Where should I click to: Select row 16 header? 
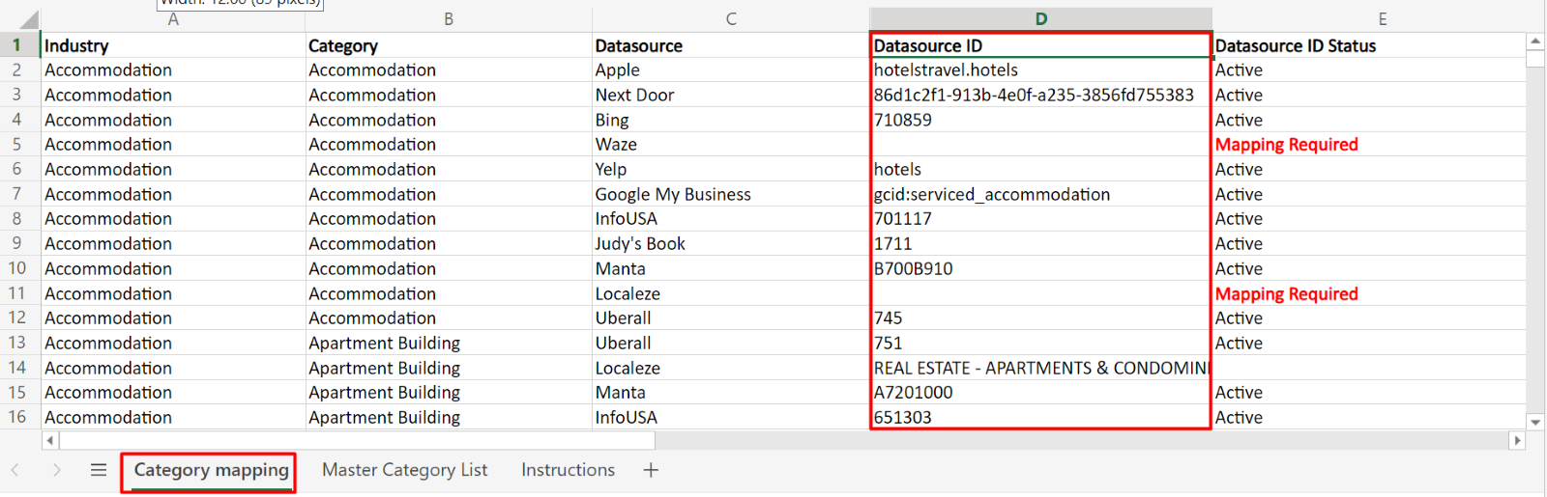[x=17, y=417]
